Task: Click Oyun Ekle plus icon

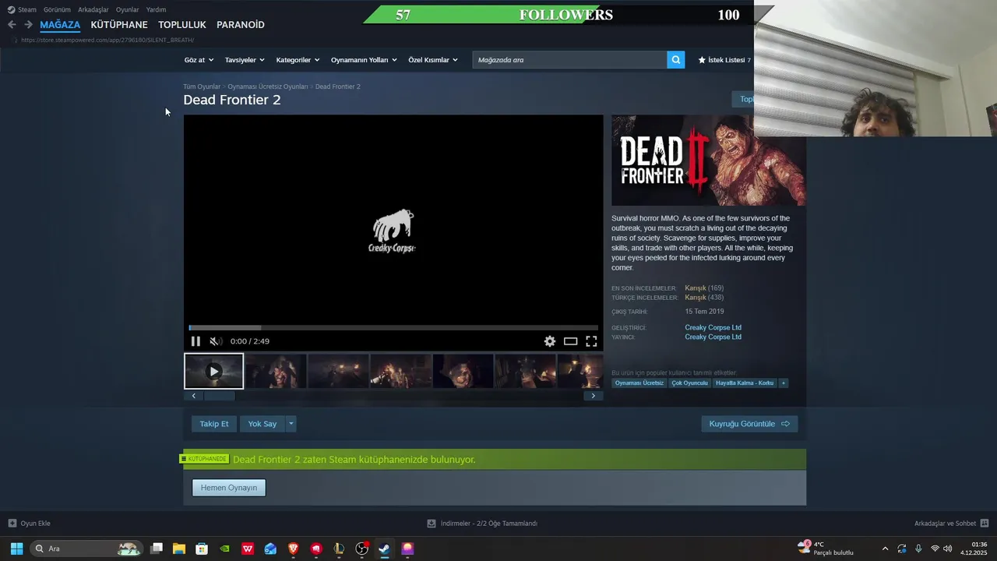Action: [12, 524]
